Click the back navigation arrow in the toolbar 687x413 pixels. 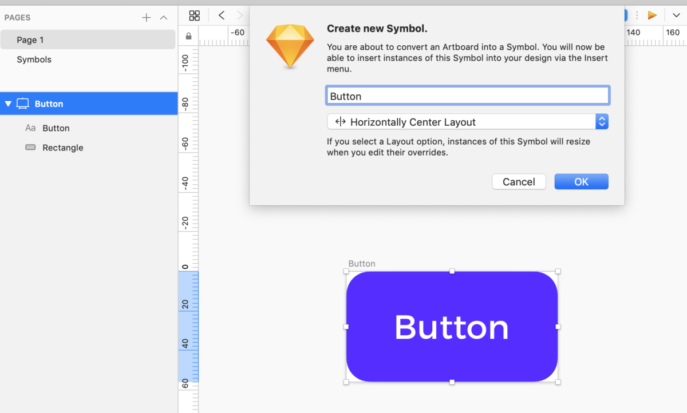pyautogui.click(x=222, y=15)
